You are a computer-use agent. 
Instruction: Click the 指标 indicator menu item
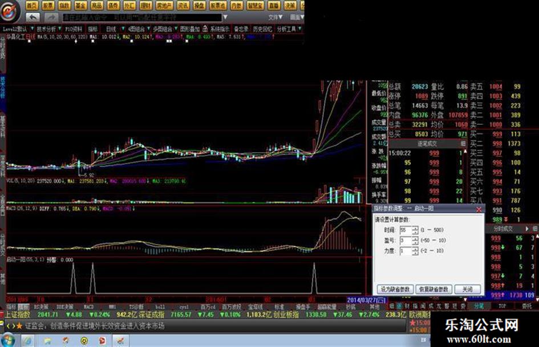coord(93,29)
